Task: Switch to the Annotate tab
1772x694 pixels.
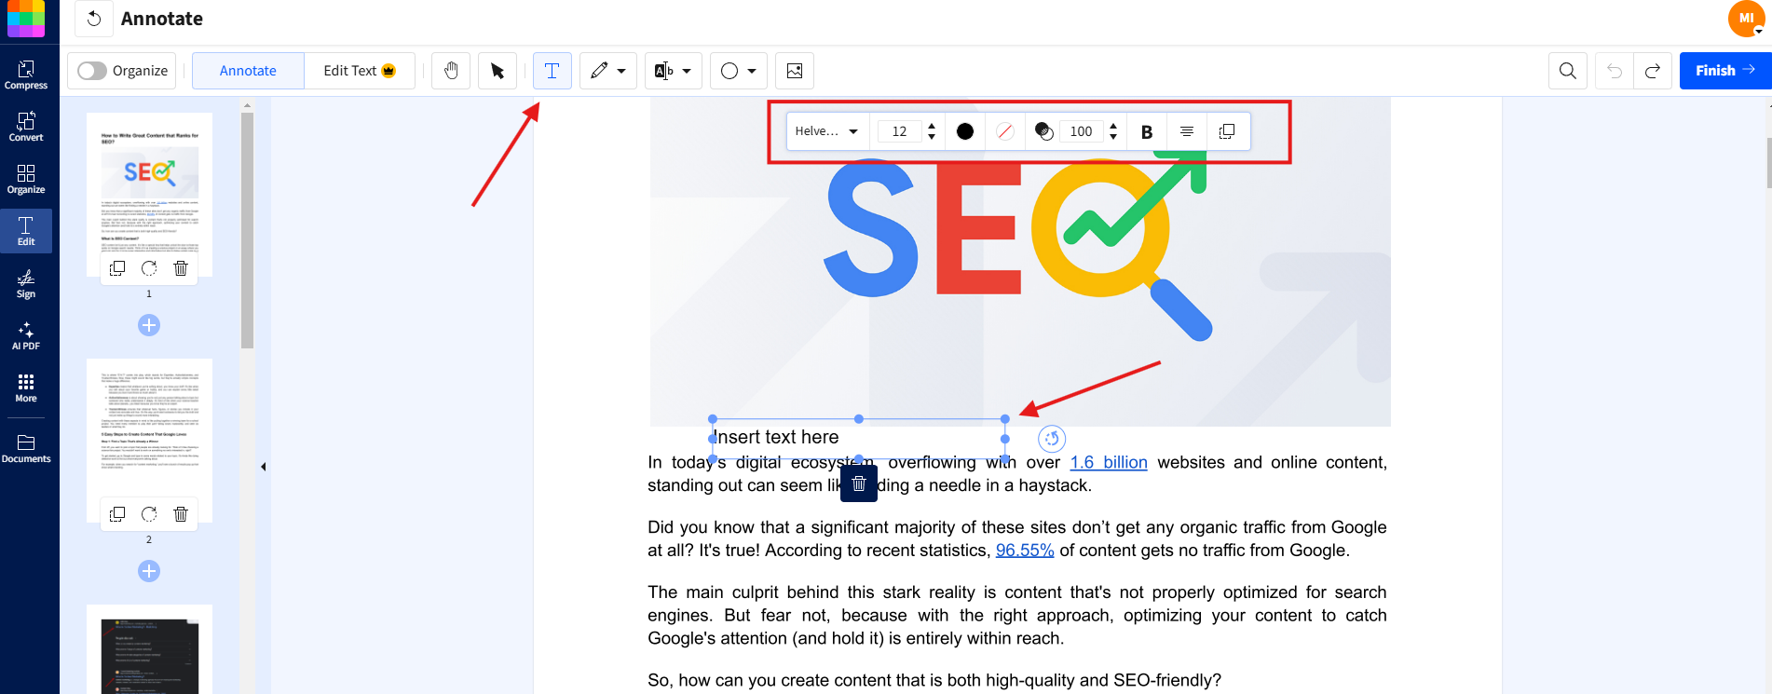Action: (248, 71)
